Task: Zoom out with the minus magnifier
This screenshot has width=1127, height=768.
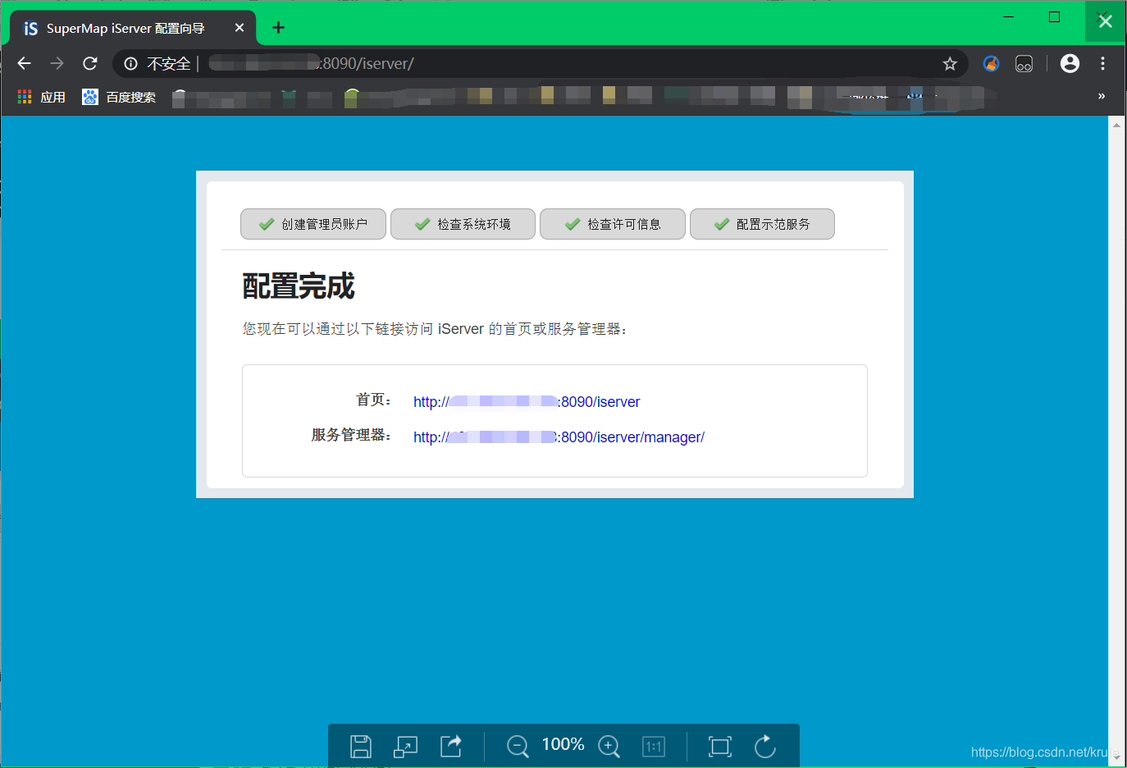Action: [518, 747]
